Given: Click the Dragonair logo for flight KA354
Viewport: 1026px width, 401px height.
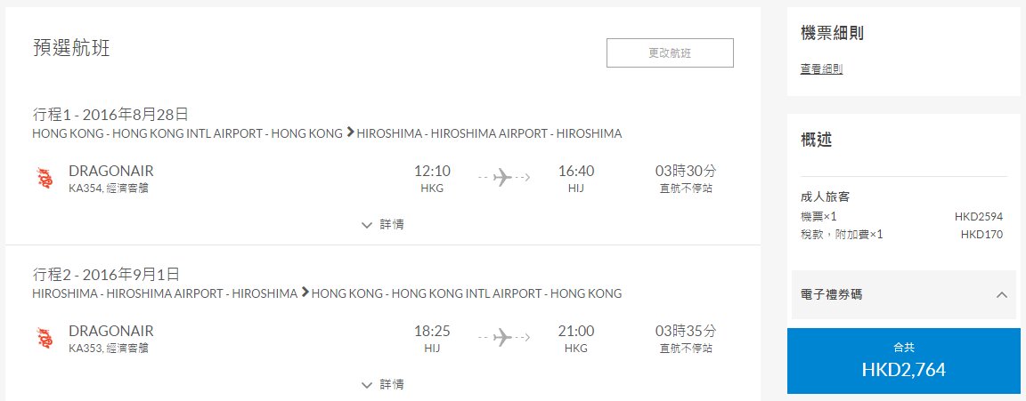Looking at the screenshot, I should click(45, 179).
